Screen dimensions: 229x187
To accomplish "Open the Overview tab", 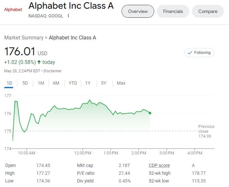I will point(138,11).
